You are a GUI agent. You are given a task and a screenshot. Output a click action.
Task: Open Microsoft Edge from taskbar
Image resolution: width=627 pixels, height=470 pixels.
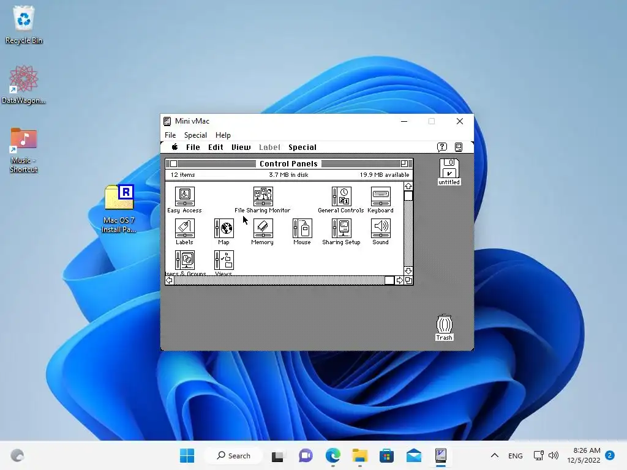tap(332, 455)
